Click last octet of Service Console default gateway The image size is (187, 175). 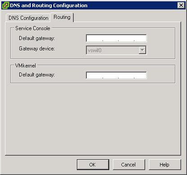coord(140,38)
